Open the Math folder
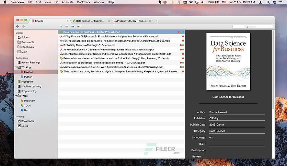The height and width of the screenshot is (166, 287). tap(24, 52)
